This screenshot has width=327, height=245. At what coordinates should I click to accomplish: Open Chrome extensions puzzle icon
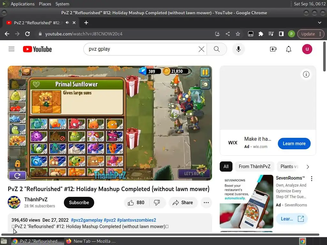pos(261,34)
